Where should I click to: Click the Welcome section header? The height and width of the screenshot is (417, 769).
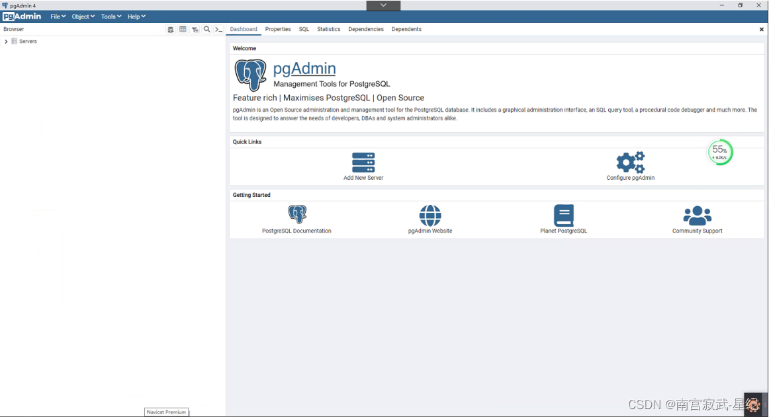click(x=244, y=48)
